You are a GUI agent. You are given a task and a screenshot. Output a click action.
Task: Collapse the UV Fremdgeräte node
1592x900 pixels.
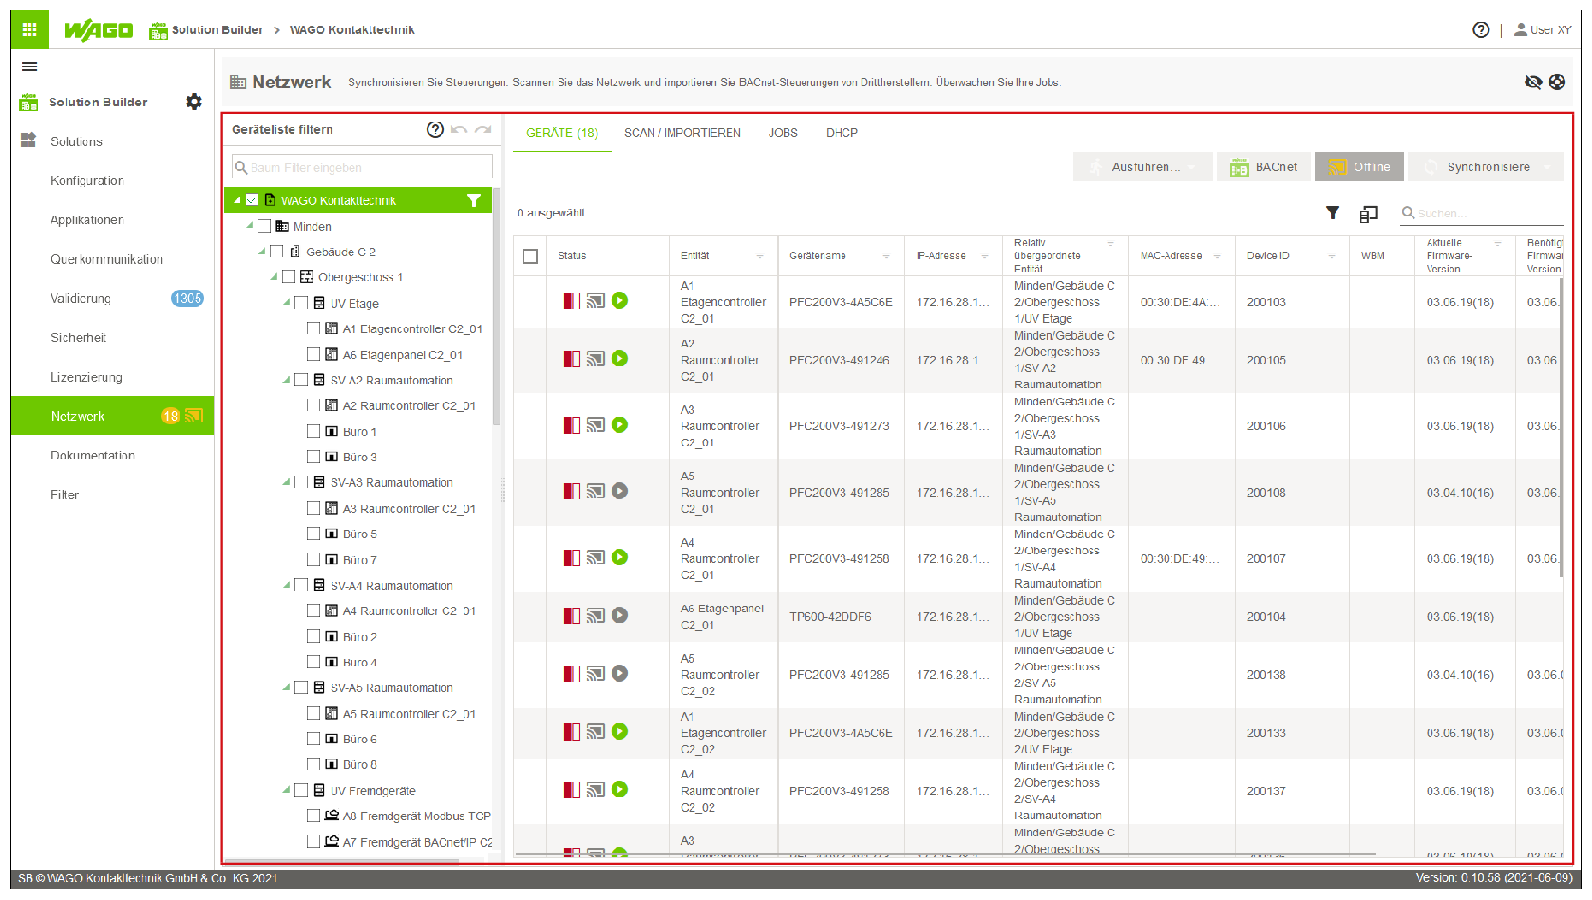pos(287,790)
